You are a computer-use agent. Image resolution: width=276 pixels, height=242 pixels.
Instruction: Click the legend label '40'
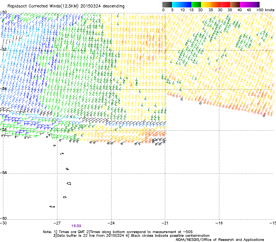point(239,10)
